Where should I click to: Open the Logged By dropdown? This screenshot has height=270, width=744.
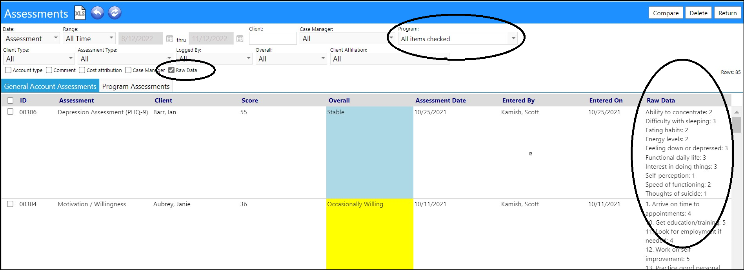(214, 59)
